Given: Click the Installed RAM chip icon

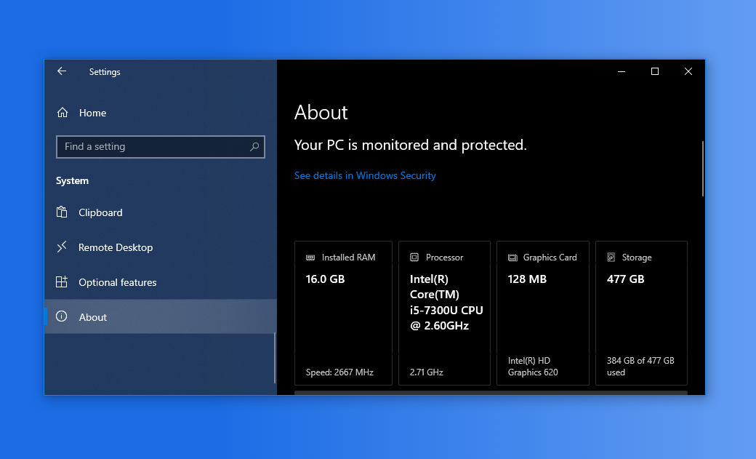Looking at the screenshot, I should point(310,258).
